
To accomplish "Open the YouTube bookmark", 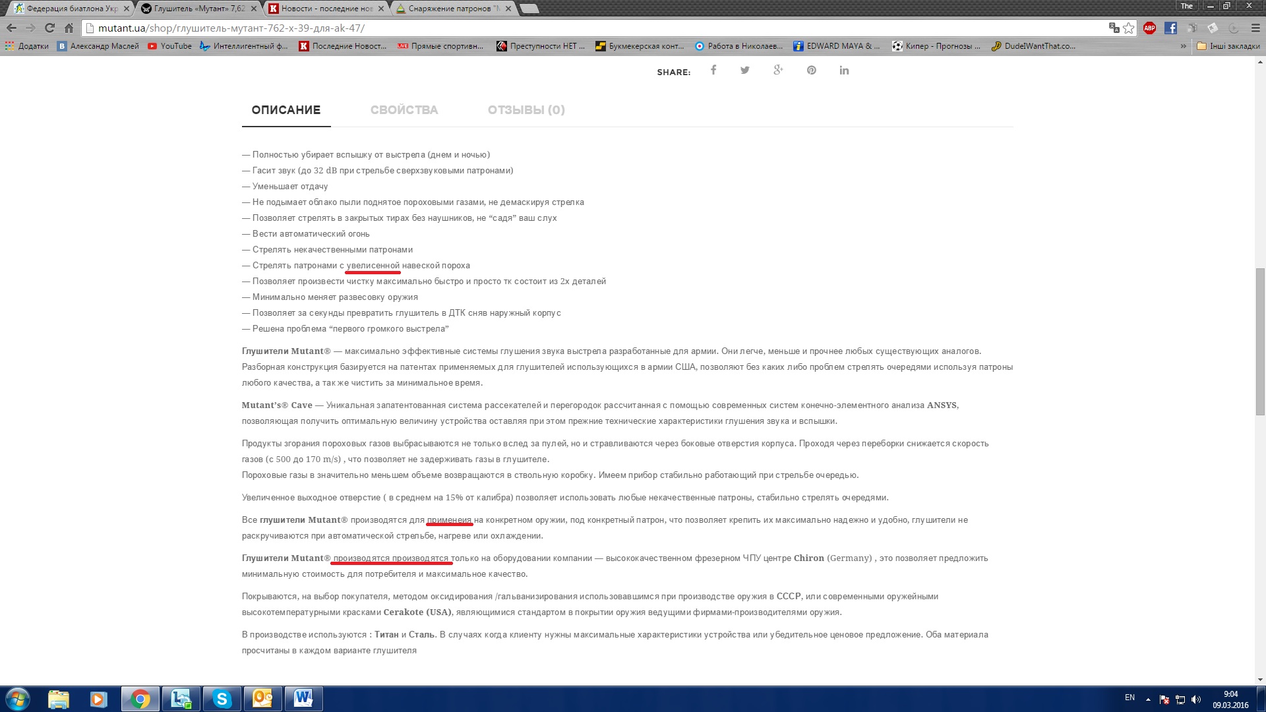I will (x=170, y=46).
